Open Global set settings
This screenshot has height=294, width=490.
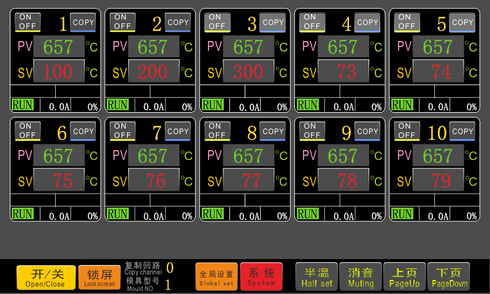point(216,277)
